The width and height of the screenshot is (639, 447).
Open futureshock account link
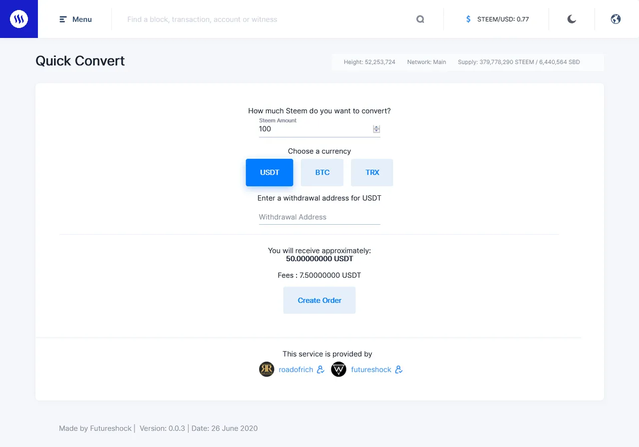pos(371,370)
